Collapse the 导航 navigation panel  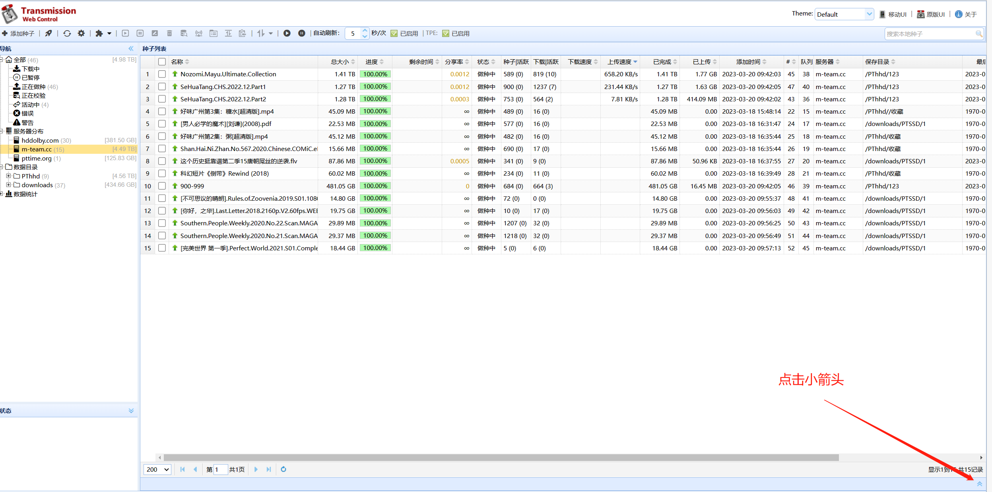pos(131,48)
